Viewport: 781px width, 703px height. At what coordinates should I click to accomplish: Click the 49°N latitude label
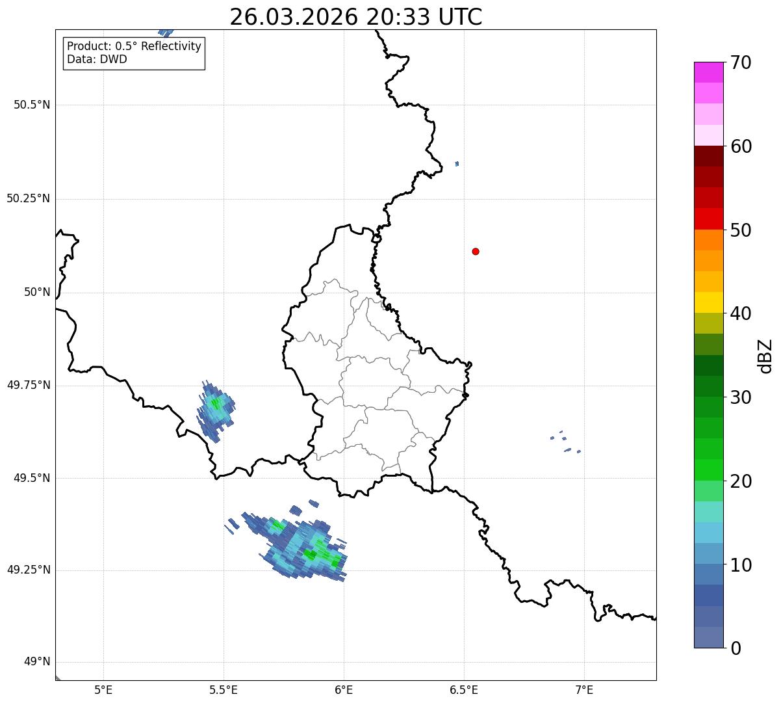37,662
